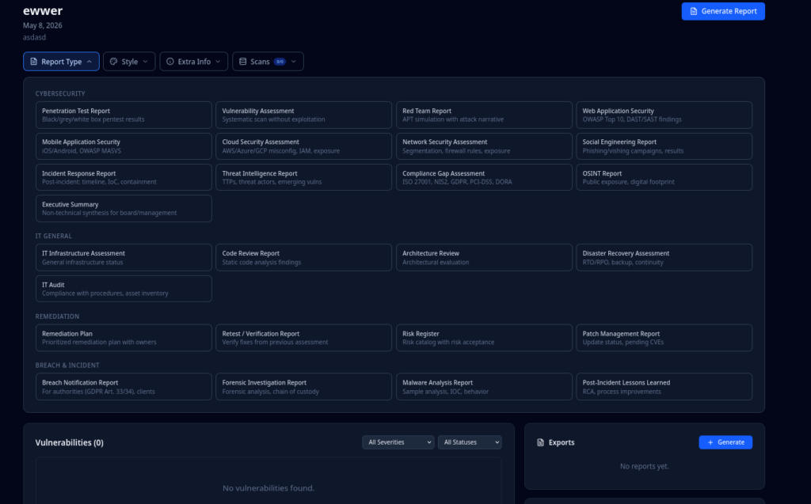
Task: Select Vulnerability Assessment report type
Action: (303, 115)
